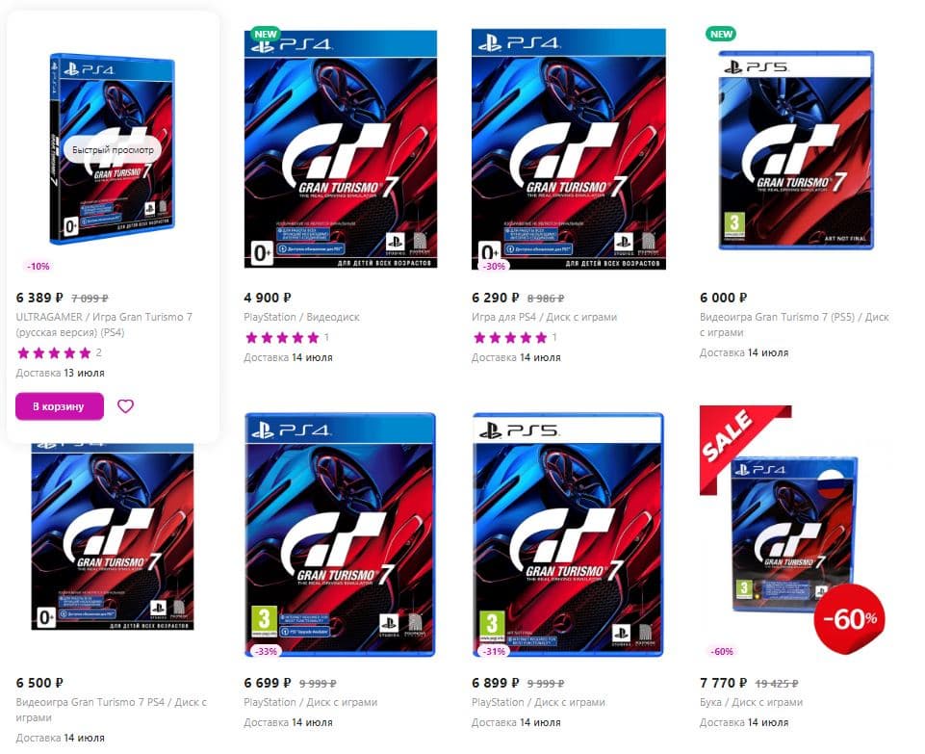This screenshot has width=925, height=754.
Task: Open the PS4 cover thumbnail priced 6 290 ₽
Action: point(569,148)
